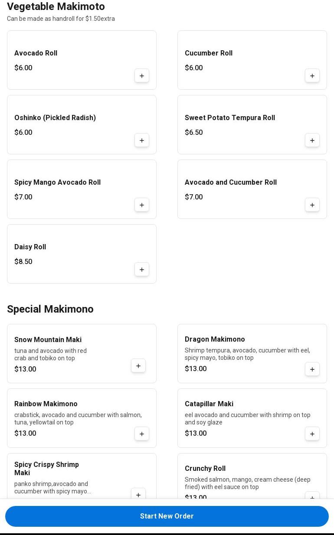Add Avocado Roll to order
The height and width of the screenshot is (535, 334).
142,76
